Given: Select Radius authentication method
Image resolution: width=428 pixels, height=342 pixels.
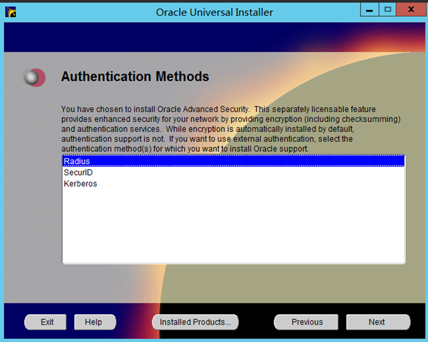Looking at the screenshot, I should point(233,161).
